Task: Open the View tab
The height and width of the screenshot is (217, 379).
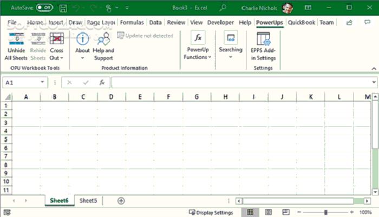Action: [196, 23]
